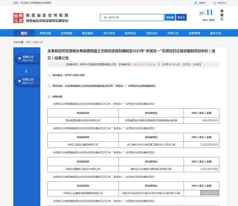
Task: Open 服务专区 navigation menu item
Action: click(x=215, y=33)
